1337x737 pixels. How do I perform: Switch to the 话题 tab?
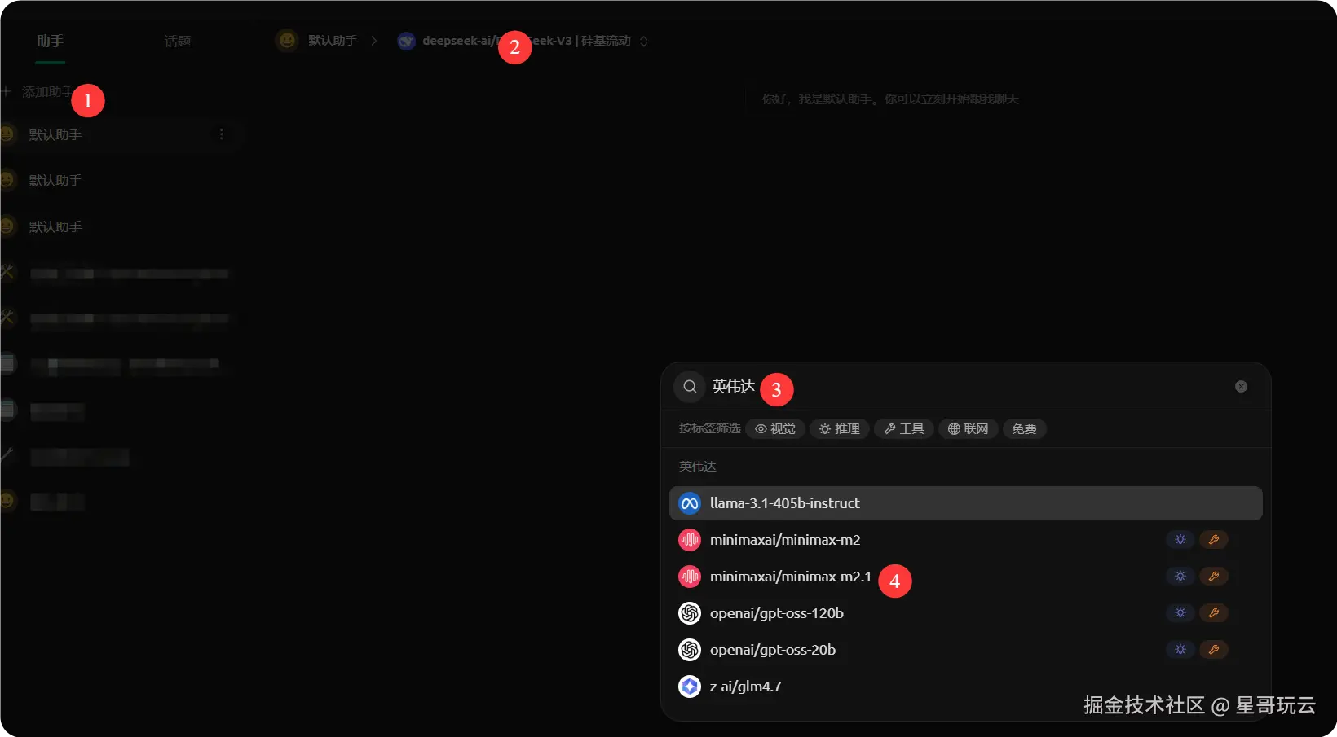tap(178, 42)
